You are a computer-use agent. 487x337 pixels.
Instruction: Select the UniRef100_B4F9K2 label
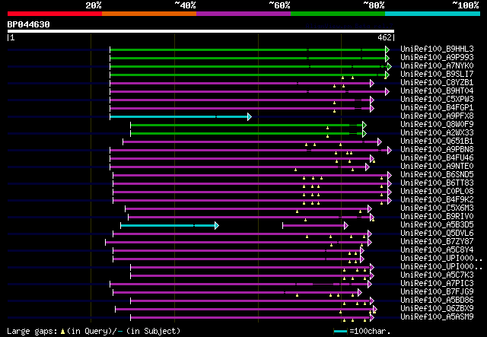(x=437, y=200)
